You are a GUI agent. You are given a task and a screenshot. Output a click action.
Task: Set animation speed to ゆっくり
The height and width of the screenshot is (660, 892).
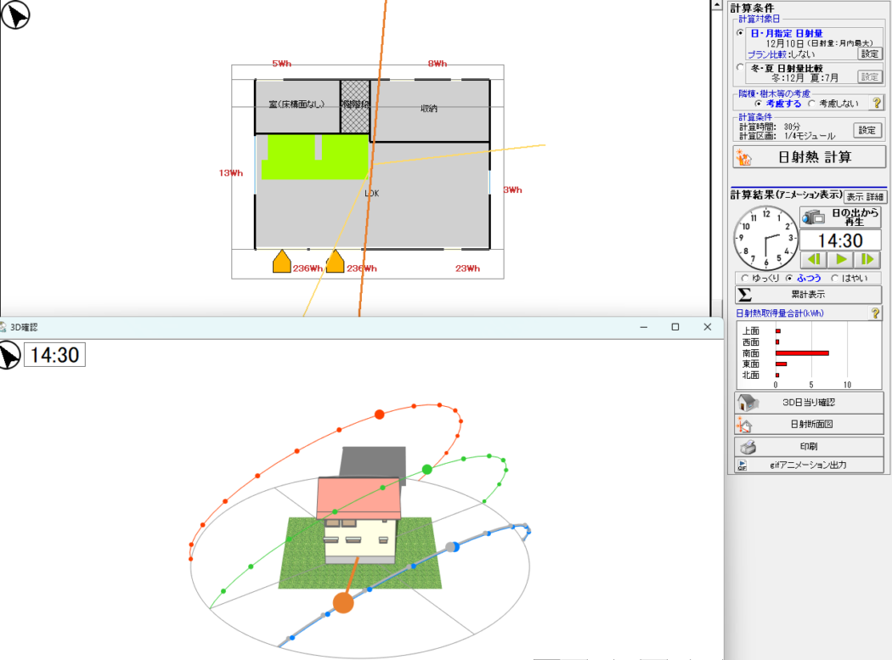pyautogui.click(x=746, y=278)
